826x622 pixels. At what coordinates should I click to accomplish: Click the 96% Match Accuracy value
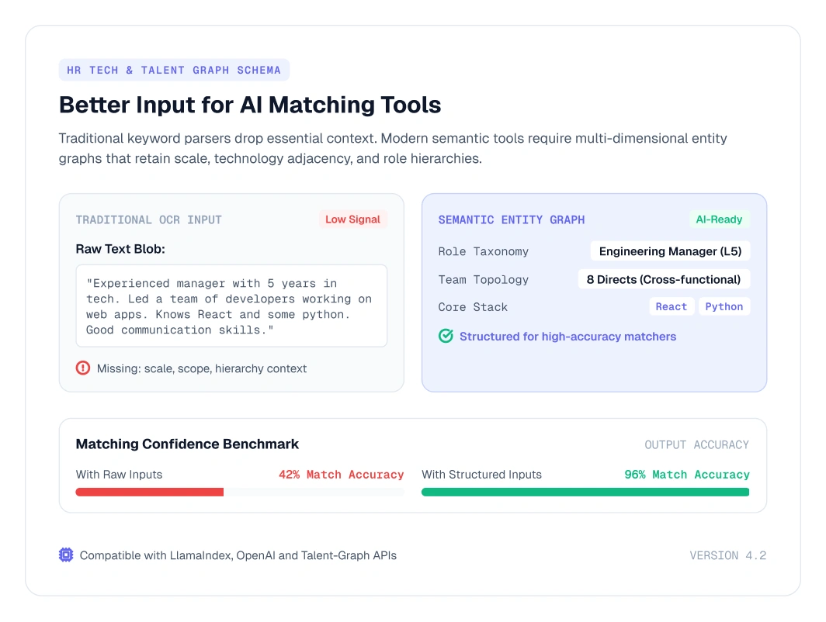pyautogui.click(x=687, y=474)
